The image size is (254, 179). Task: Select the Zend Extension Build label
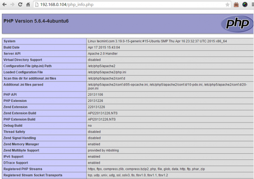(x=20, y=113)
